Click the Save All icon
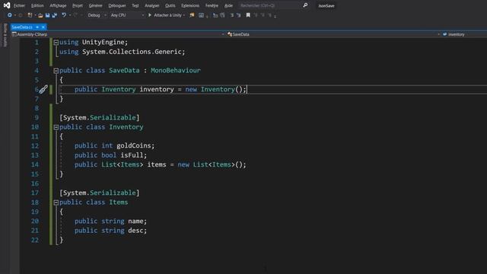The height and width of the screenshot is (274, 487). pos(55,15)
